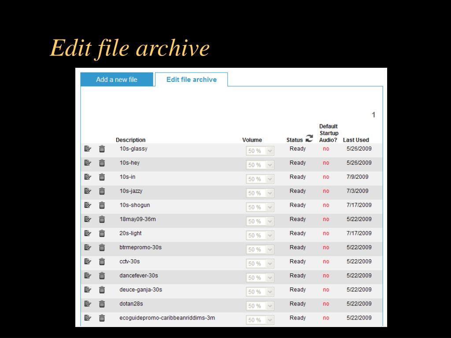The image size is (451, 338).
Task: Edit the 10s-jazzy file entry
Action: point(88,191)
